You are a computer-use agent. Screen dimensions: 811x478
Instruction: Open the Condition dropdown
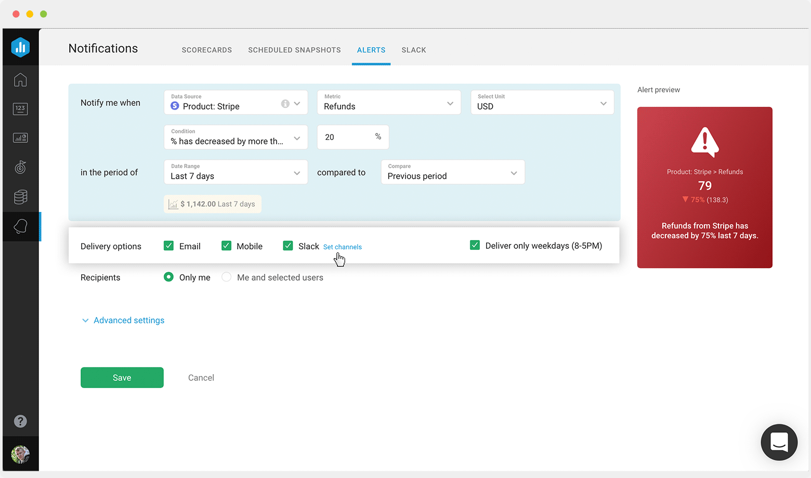tap(236, 137)
